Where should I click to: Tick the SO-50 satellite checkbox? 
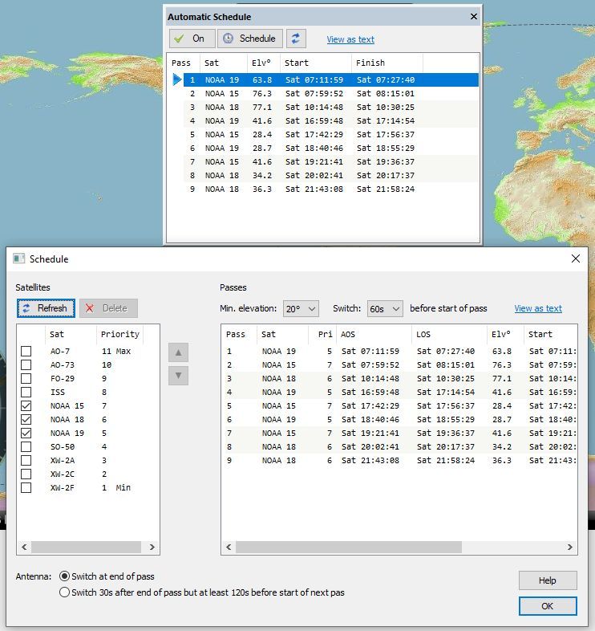click(x=26, y=447)
